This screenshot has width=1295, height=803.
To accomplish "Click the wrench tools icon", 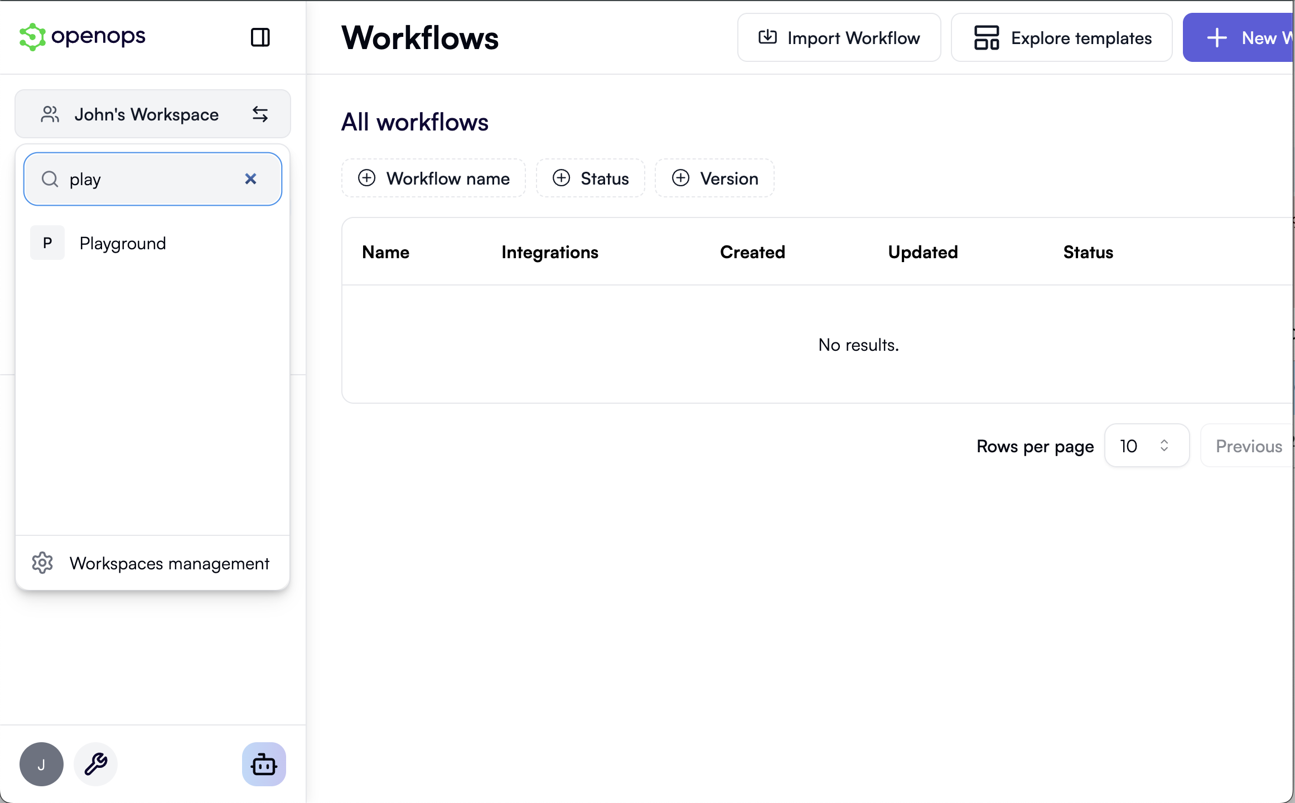I will pyautogui.click(x=95, y=765).
